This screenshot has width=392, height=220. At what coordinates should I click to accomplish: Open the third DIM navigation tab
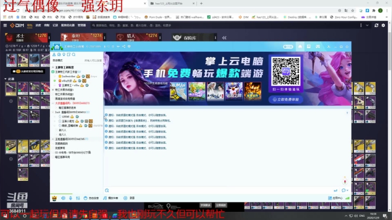47,25
